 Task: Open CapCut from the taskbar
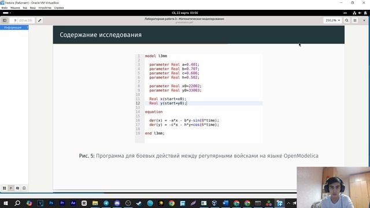[x=84, y=203]
